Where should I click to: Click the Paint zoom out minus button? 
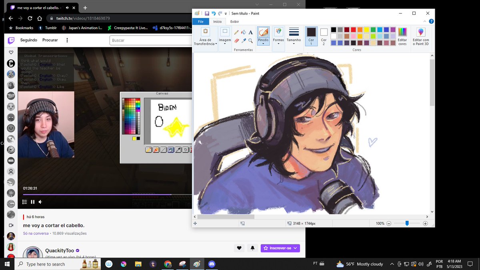pyautogui.click(x=388, y=224)
